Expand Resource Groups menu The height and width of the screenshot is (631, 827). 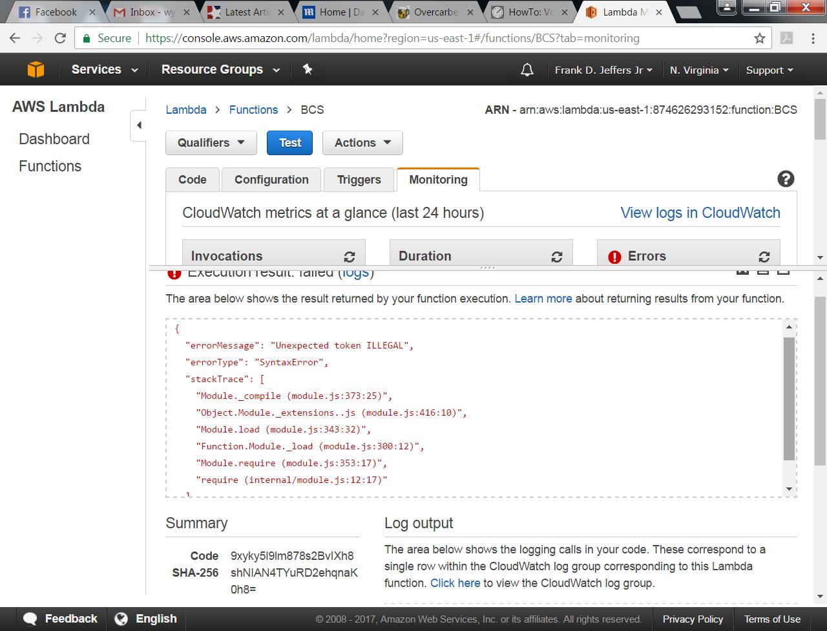pos(220,69)
